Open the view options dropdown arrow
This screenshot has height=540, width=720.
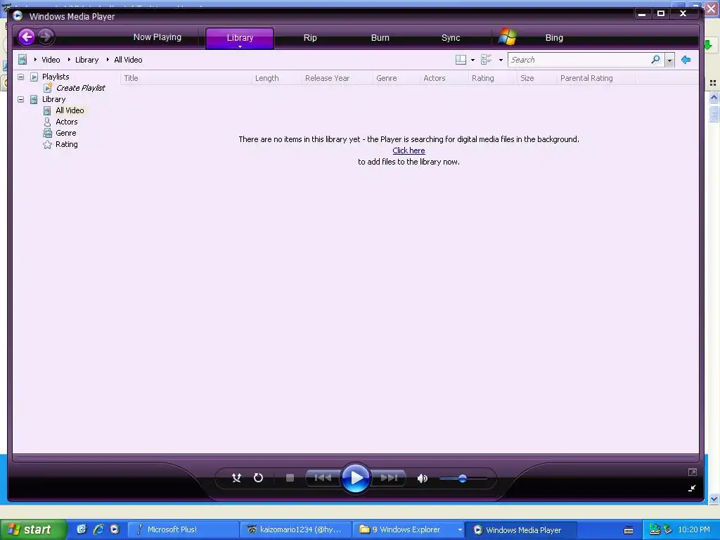(x=501, y=60)
